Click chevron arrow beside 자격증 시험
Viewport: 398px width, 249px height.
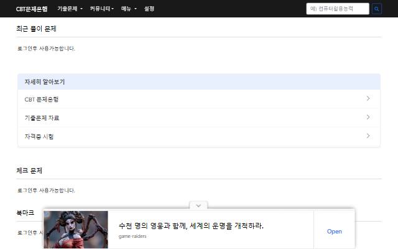[x=368, y=136]
